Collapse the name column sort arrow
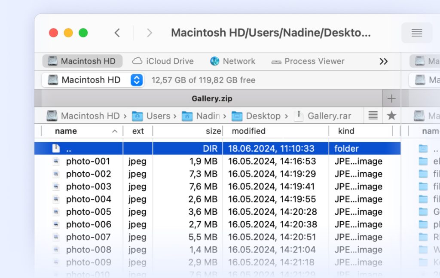This screenshot has width=440, height=278. pos(115,131)
